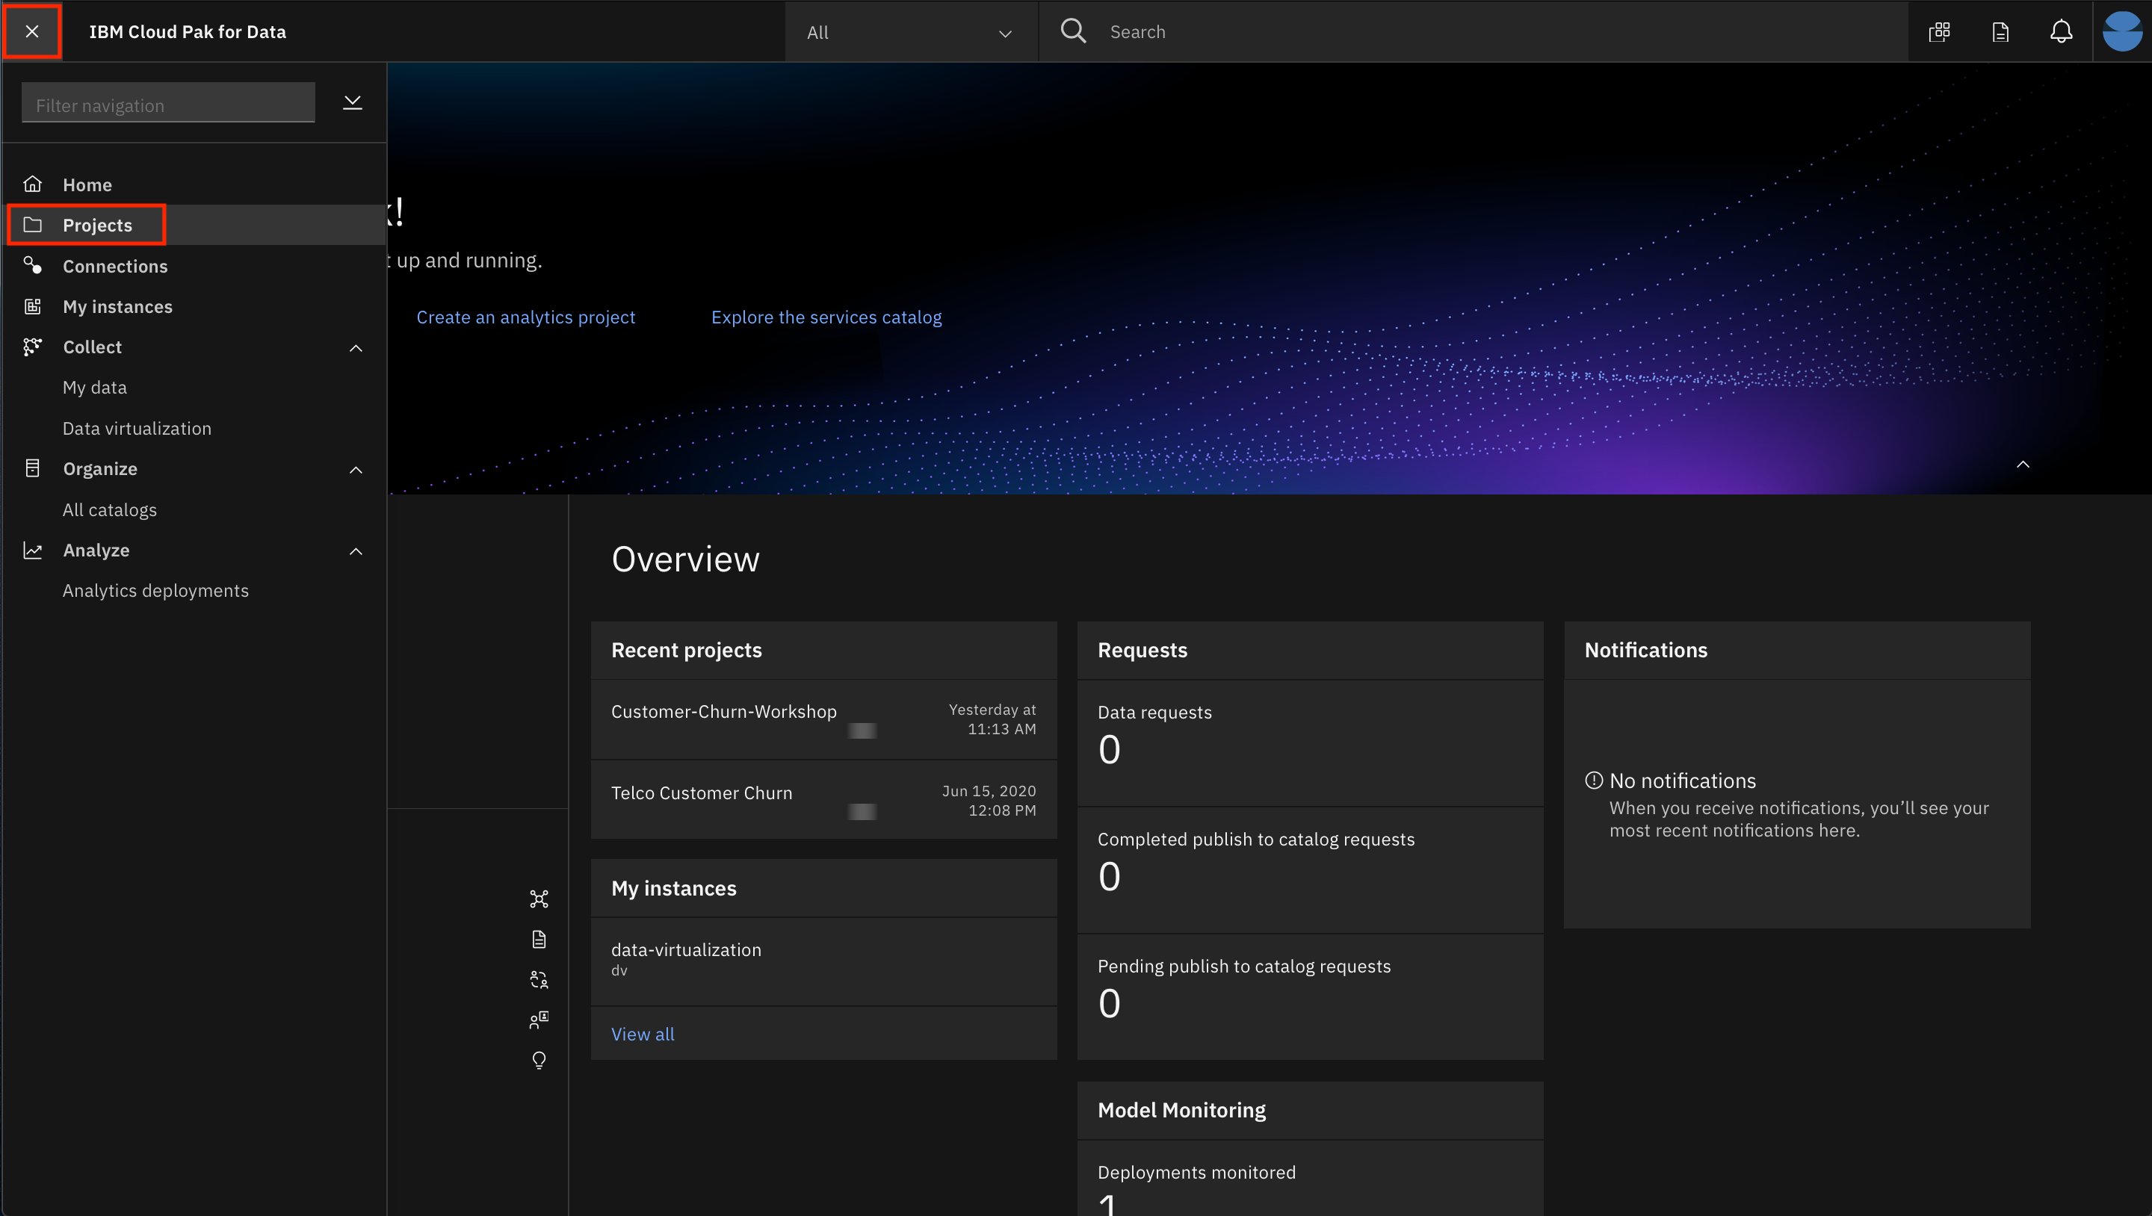Collapse the Analyze section chevron
The width and height of the screenshot is (2152, 1216).
pyautogui.click(x=356, y=551)
